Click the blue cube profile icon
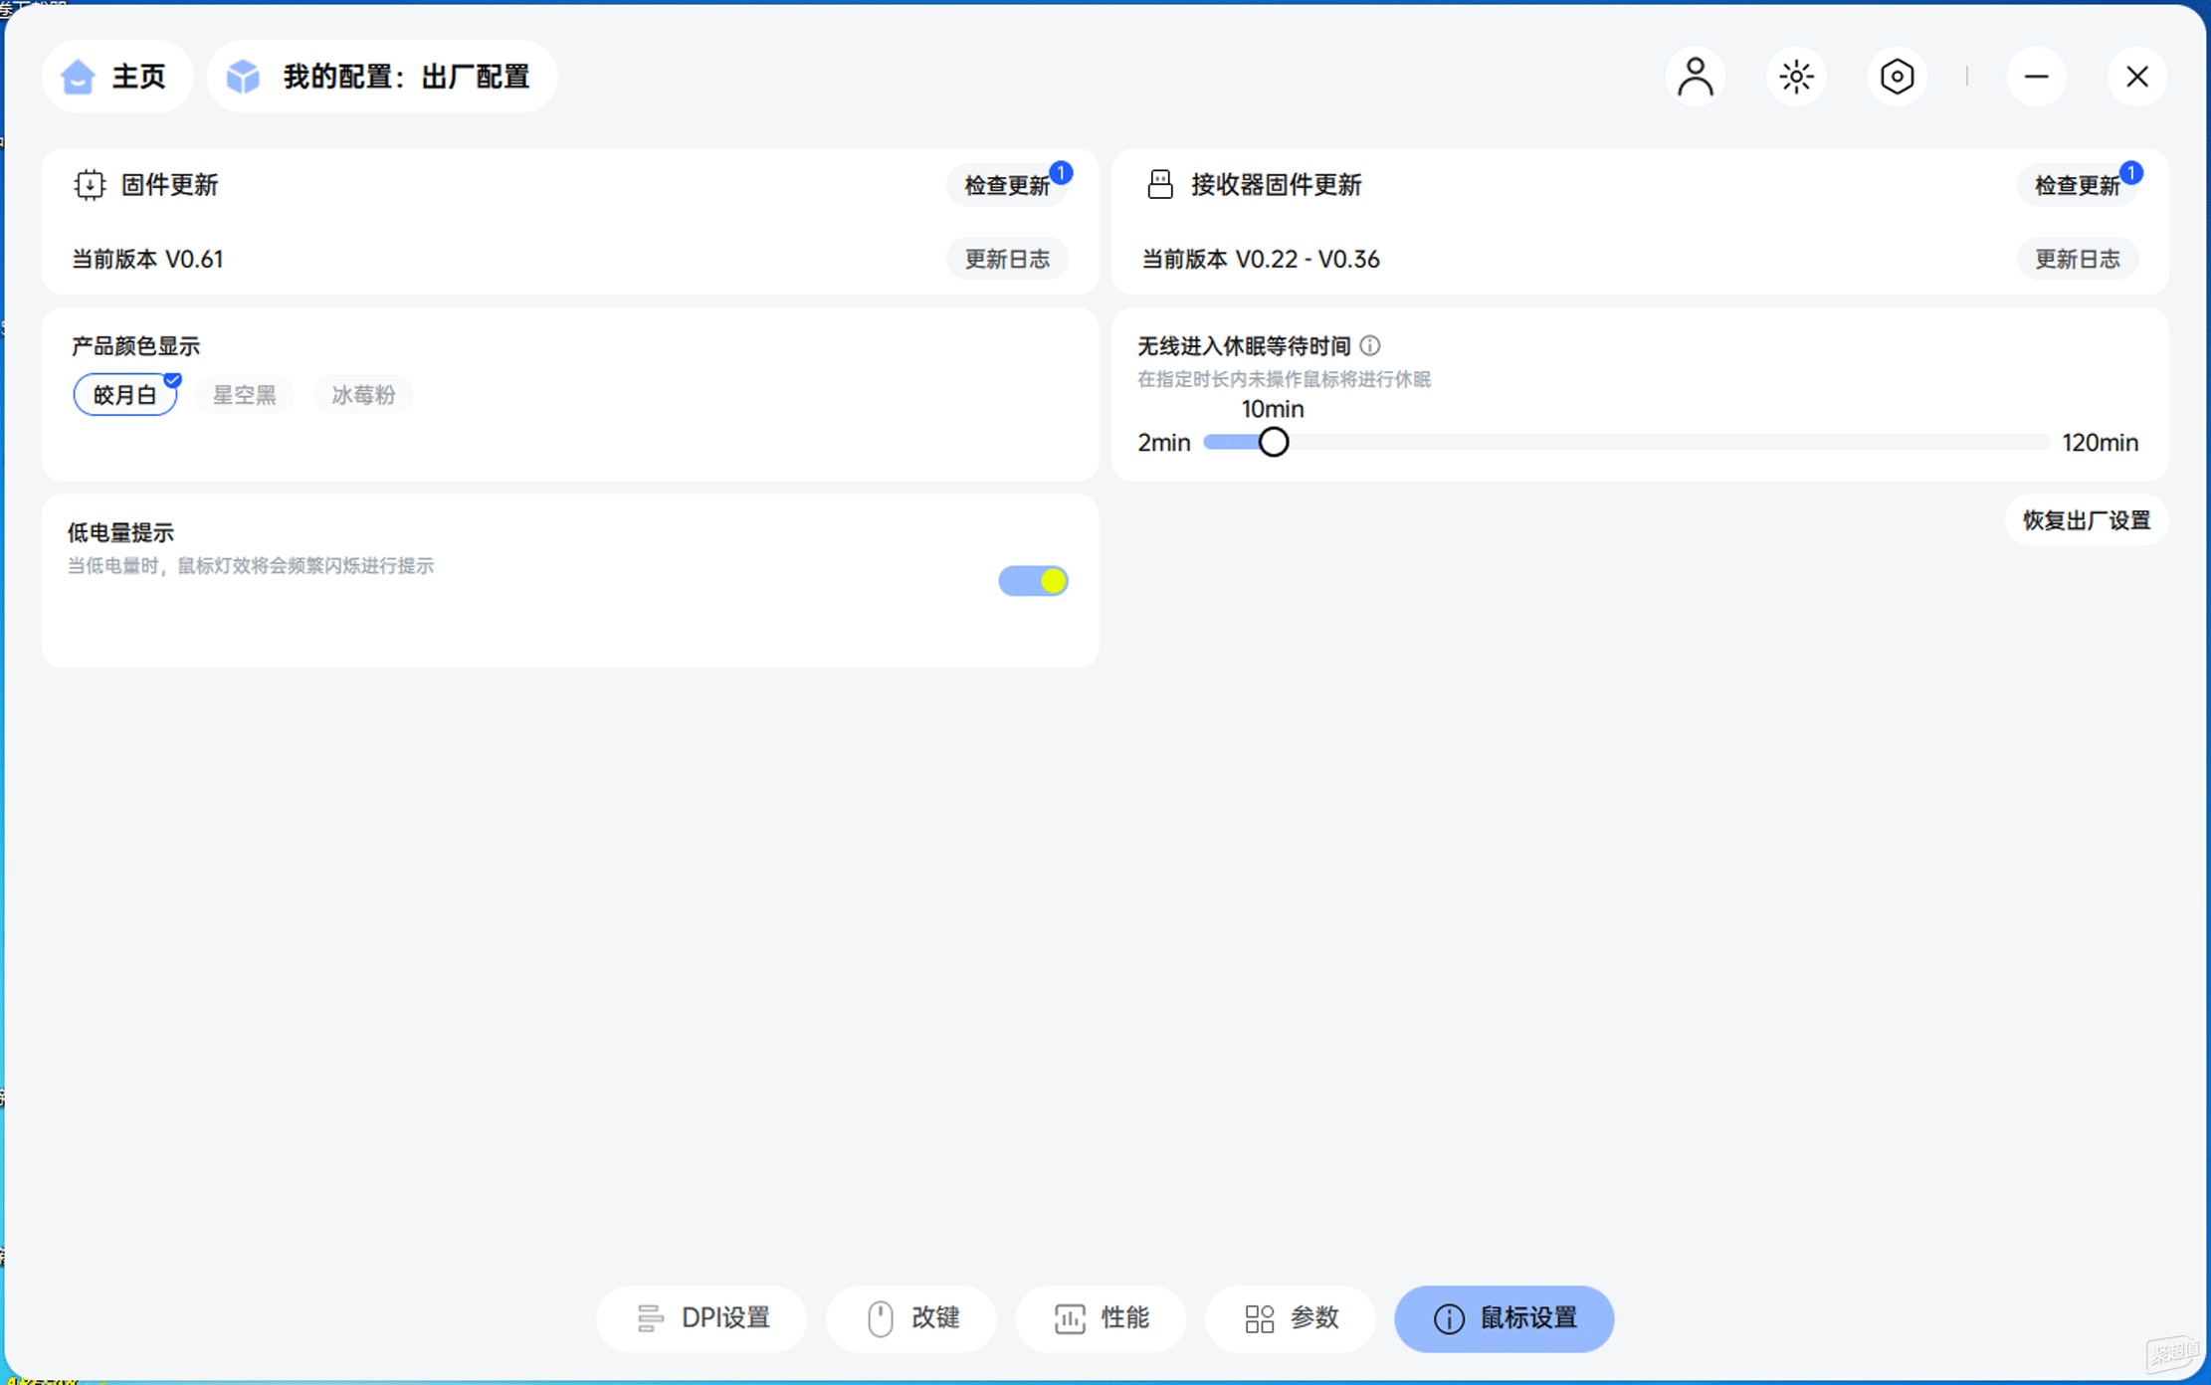Screen dimensions: 2211x1385 (x=243, y=77)
